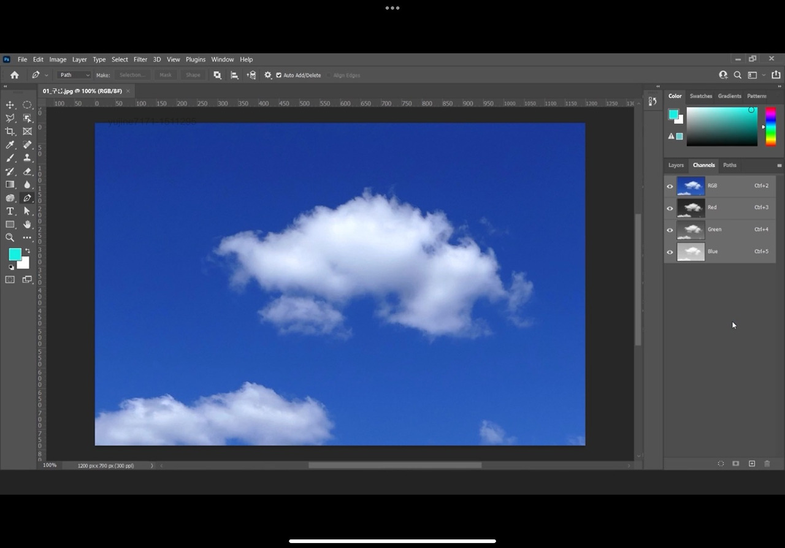
Task: Hide the Blue channel
Action: (x=670, y=253)
